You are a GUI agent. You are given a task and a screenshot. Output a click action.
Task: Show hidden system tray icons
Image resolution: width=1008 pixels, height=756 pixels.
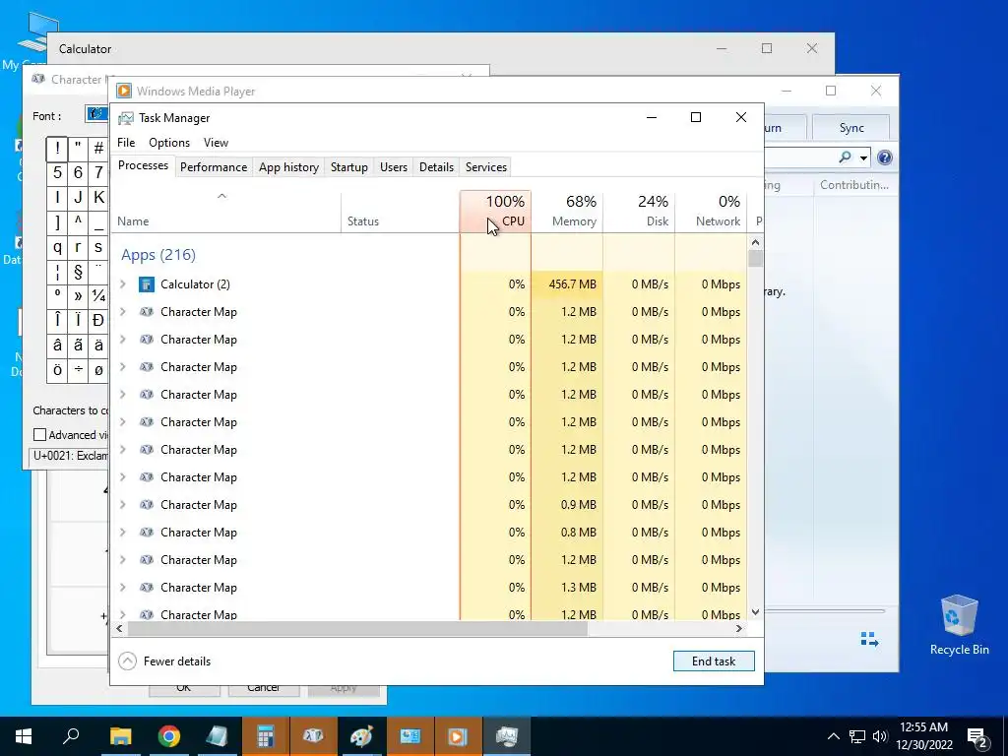pos(833,736)
